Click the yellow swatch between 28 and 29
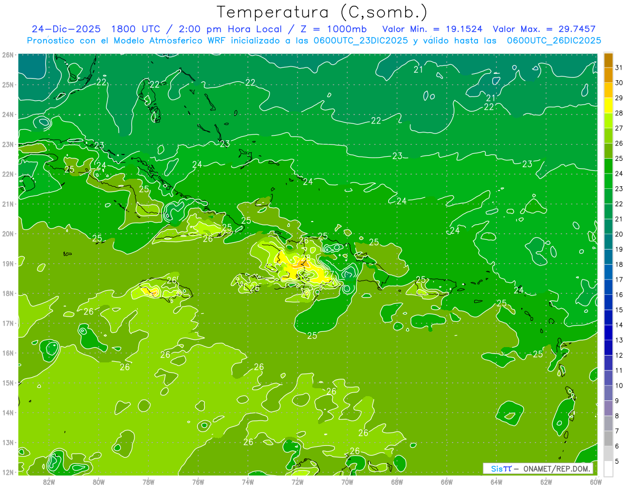This screenshot has width=633, height=489. 608,106
